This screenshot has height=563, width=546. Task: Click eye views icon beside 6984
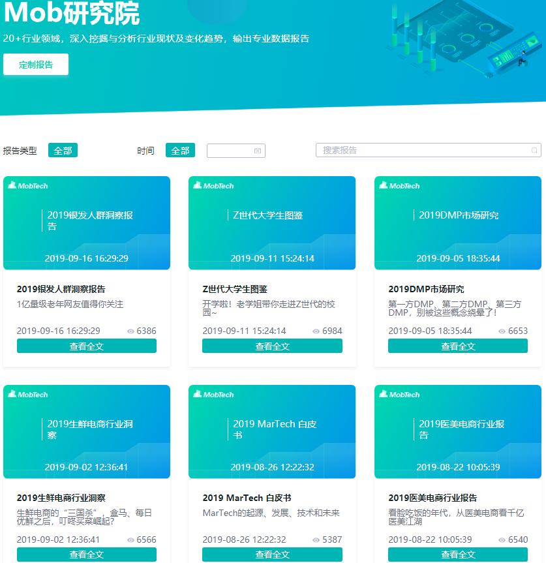(x=316, y=331)
